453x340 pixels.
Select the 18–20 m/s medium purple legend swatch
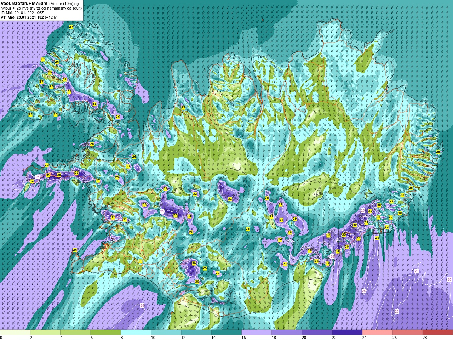287,333
